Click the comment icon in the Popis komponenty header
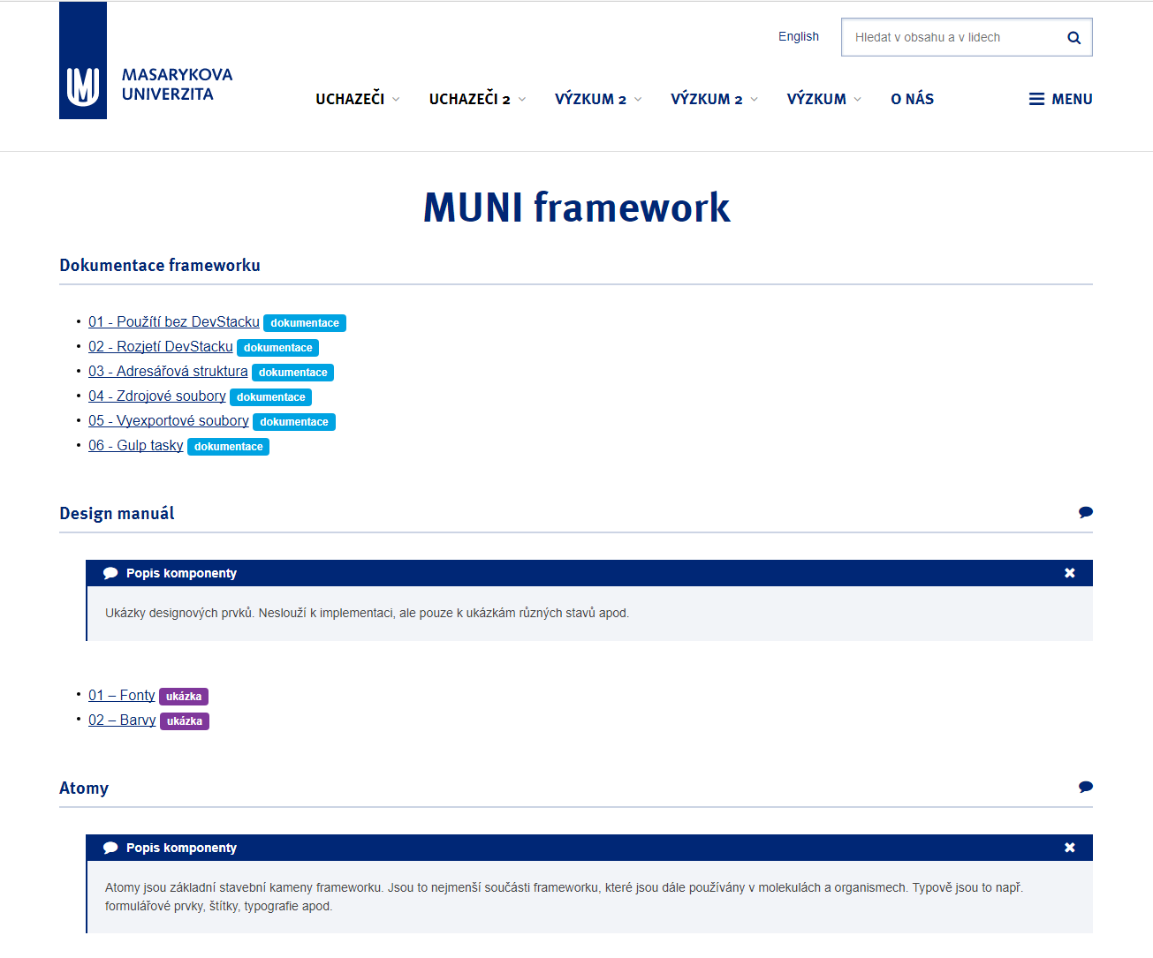 point(110,572)
